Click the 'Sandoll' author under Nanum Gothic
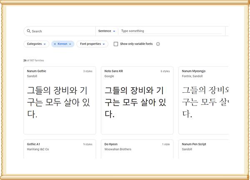Viewport: 250px width, 180px height. (32, 76)
